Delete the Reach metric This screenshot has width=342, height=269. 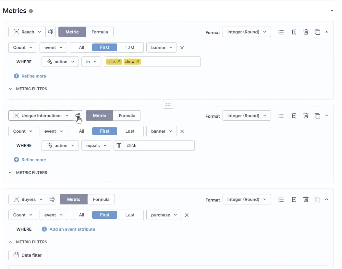pos(306,32)
